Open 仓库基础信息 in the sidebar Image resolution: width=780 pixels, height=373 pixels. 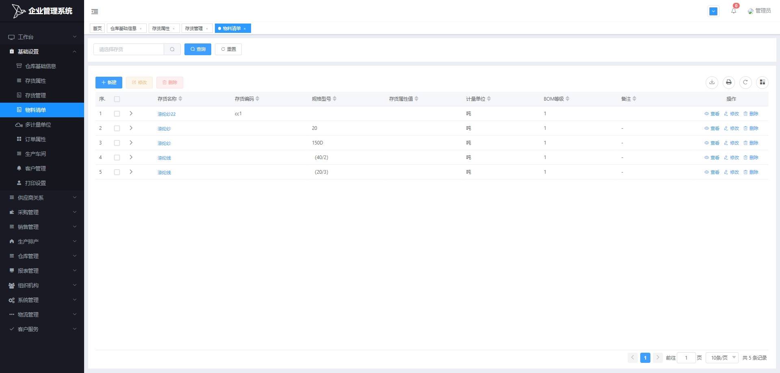(42, 66)
